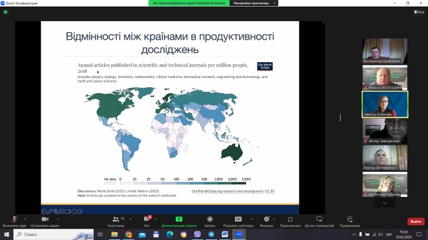Switch layout using the View button
Viewport: 428px width, 240px height.
(419, 12)
